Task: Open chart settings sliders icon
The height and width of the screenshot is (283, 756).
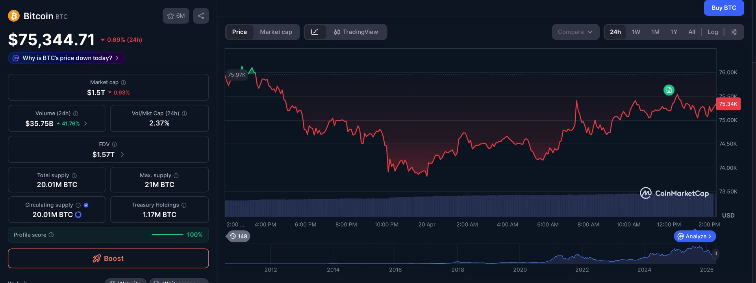Action: tap(734, 32)
